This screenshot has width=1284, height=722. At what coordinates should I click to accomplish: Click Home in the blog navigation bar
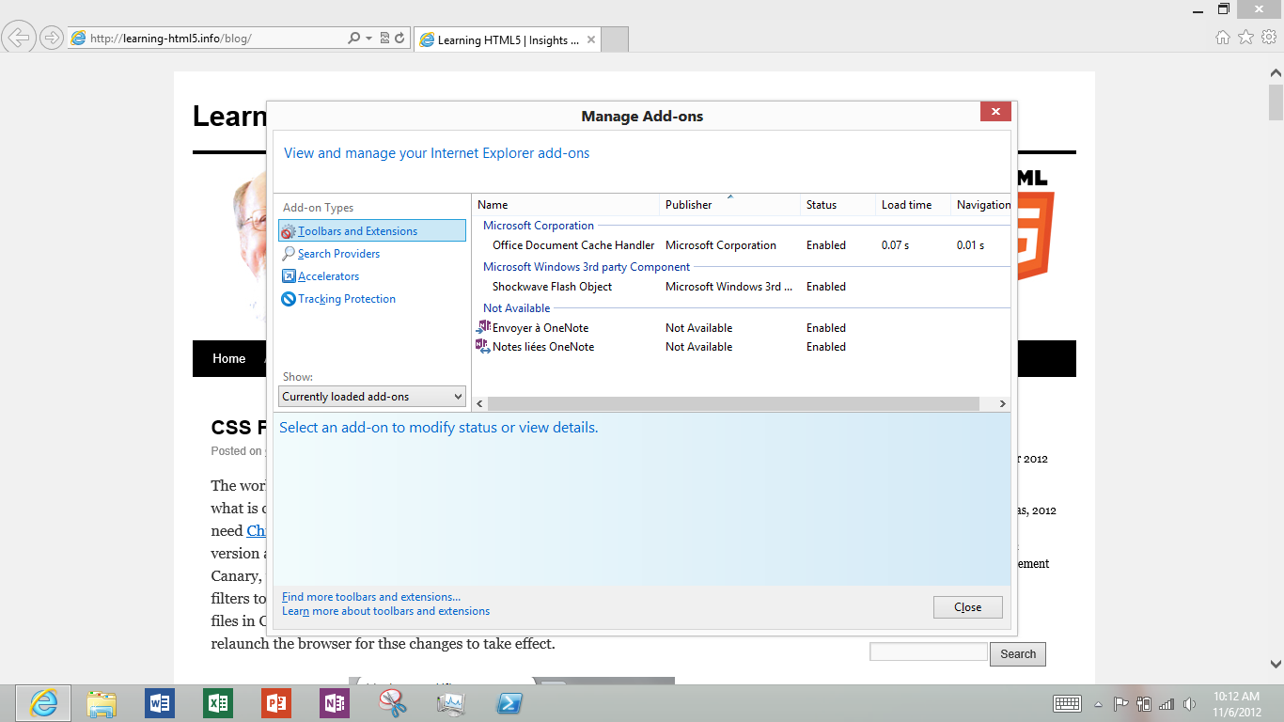click(x=228, y=358)
